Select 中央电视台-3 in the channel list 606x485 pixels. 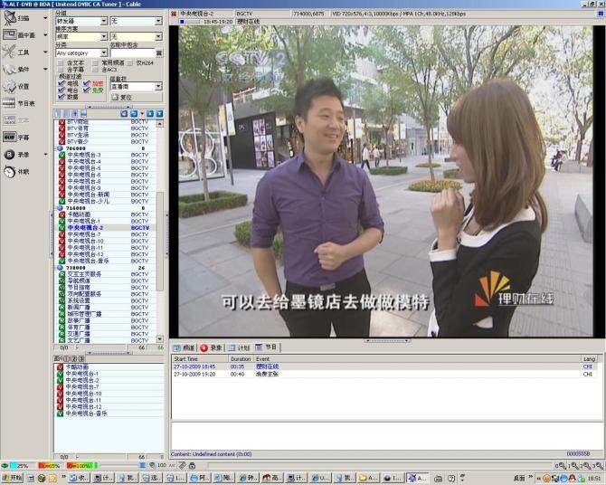pyautogui.click(x=83, y=155)
